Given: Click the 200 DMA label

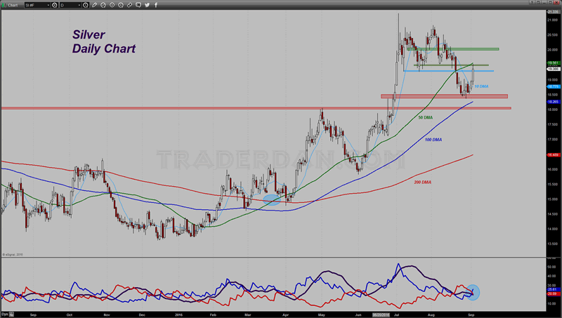Looking at the screenshot, I should click(423, 183).
